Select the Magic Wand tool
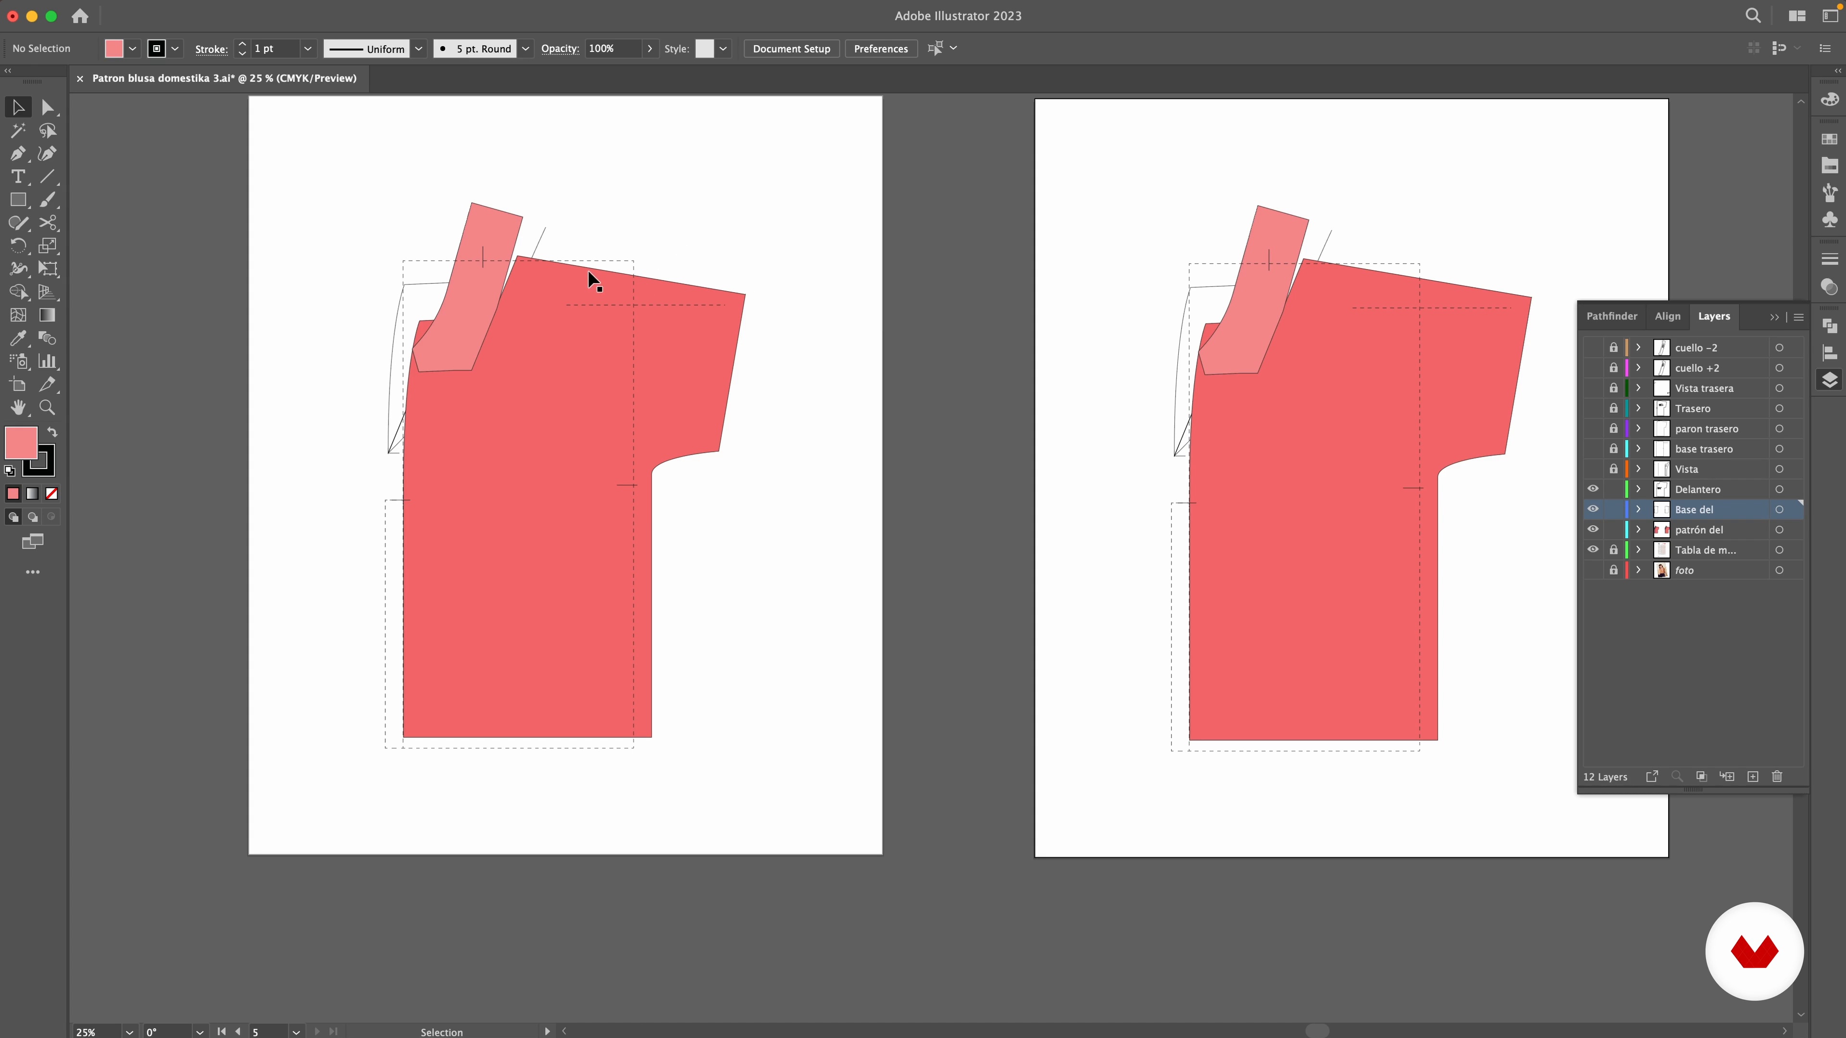The image size is (1846, 1038). 18,130
